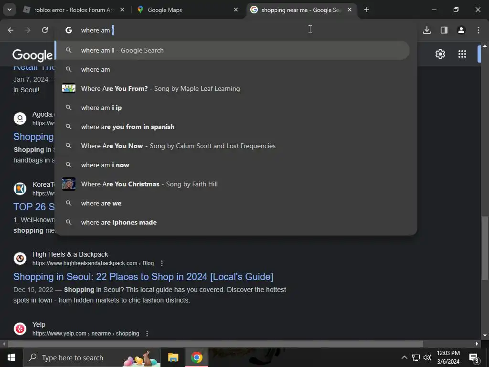489x367 pixels.
Task: Open more options for the Yelp result
Action: [x=147, y=334]
